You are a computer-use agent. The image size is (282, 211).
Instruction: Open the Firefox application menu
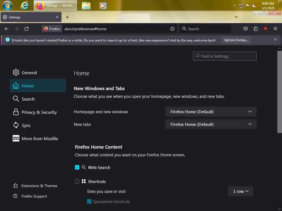click(x=275, y=29)
